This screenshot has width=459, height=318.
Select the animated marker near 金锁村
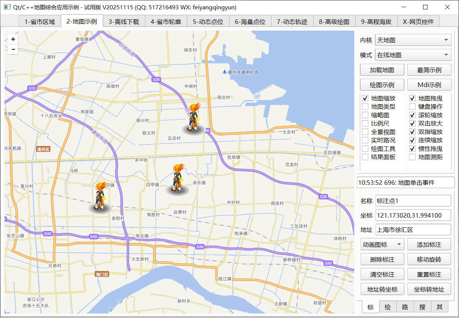pyautogui.click(x=100, y=197)
